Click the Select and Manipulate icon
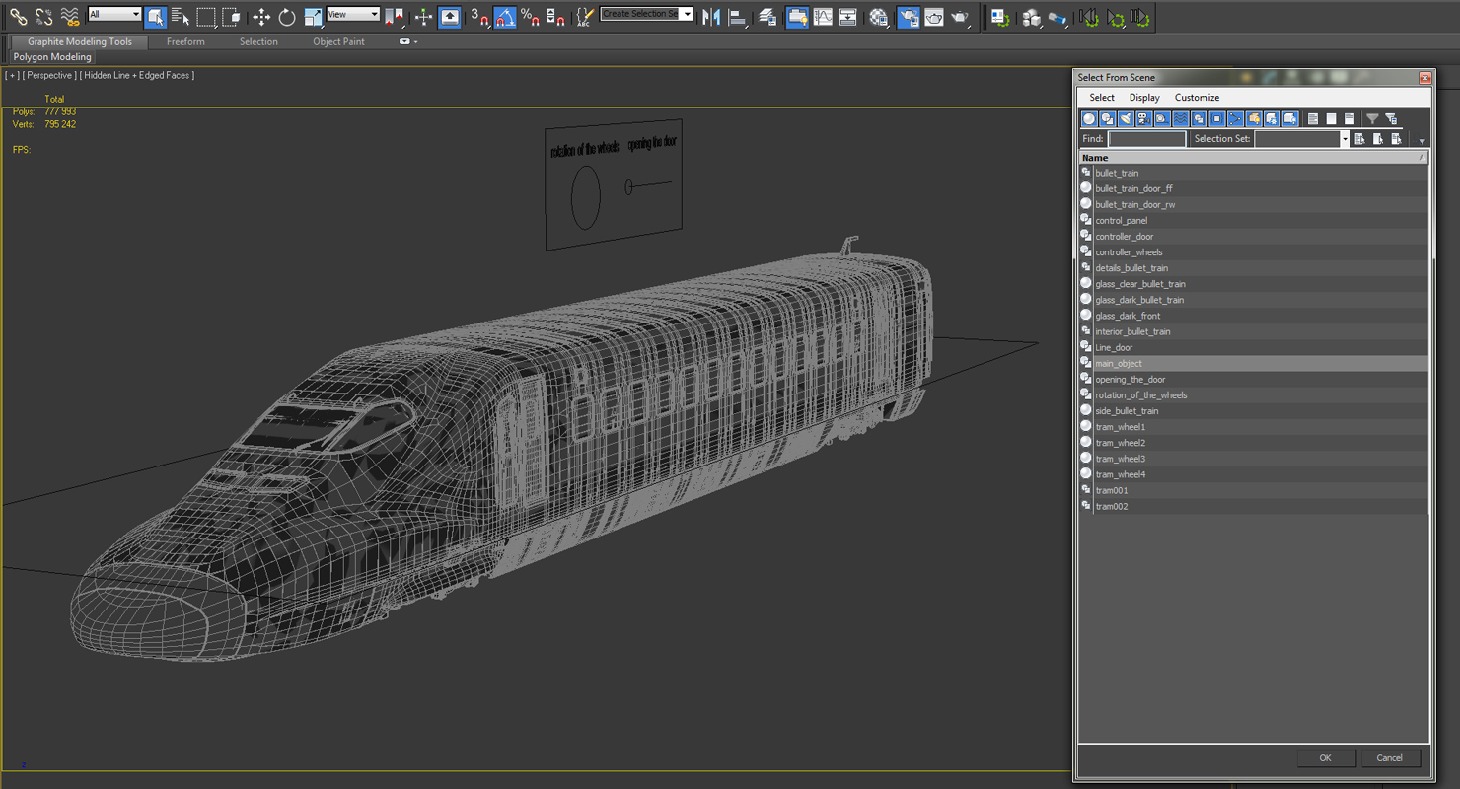Viewport: 1460px width, 789px height. coord(423,17)
